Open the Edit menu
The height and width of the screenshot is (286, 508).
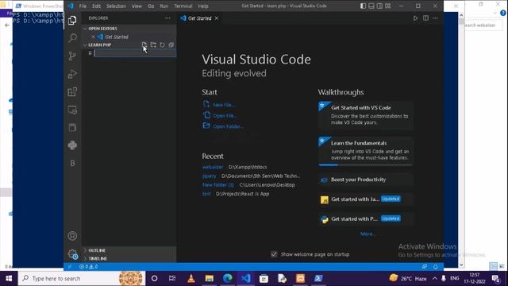(96, 6)
